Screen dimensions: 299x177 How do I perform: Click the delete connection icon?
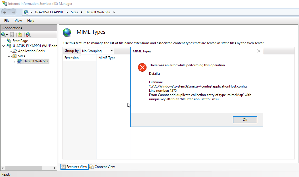point(28,35)
